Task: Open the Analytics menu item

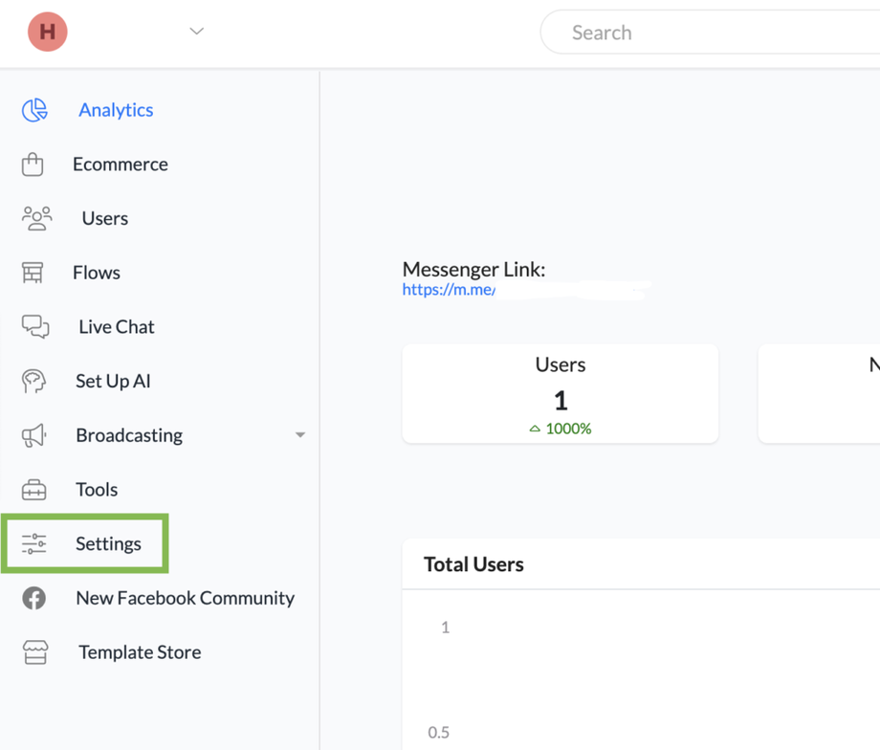Action: [116, 110]
